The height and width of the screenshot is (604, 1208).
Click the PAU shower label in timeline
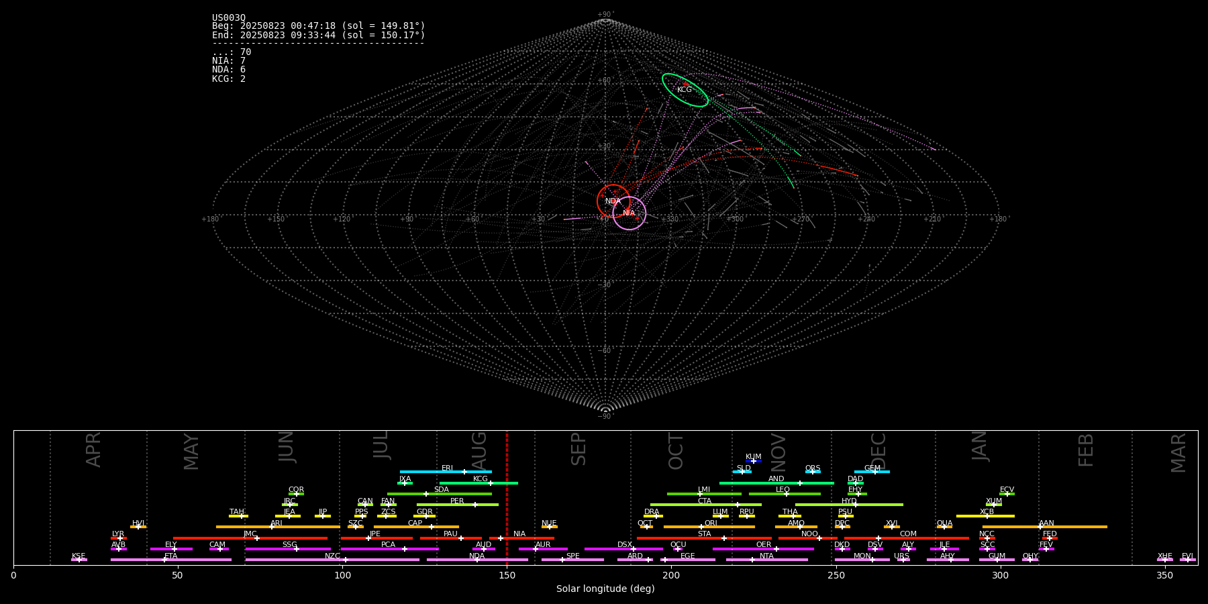[x=450, y=534]
